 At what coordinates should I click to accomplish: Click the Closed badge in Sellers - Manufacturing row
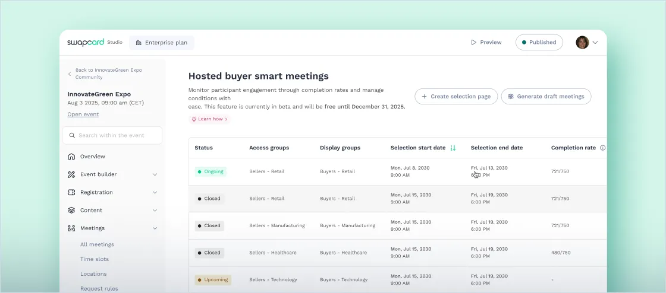tap(209, 225)
